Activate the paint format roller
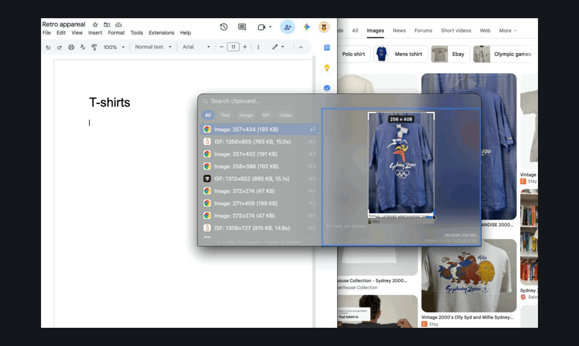579x346 pixels. click(94, 47)
